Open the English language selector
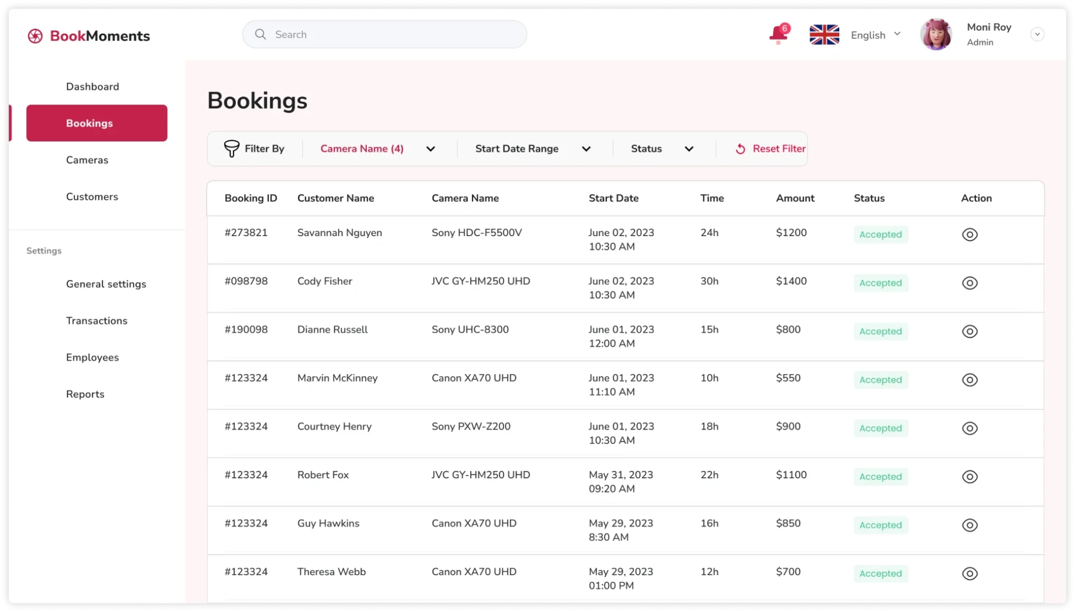The height and width of the screenshot is (612, 1075). [x=876, y=35]
